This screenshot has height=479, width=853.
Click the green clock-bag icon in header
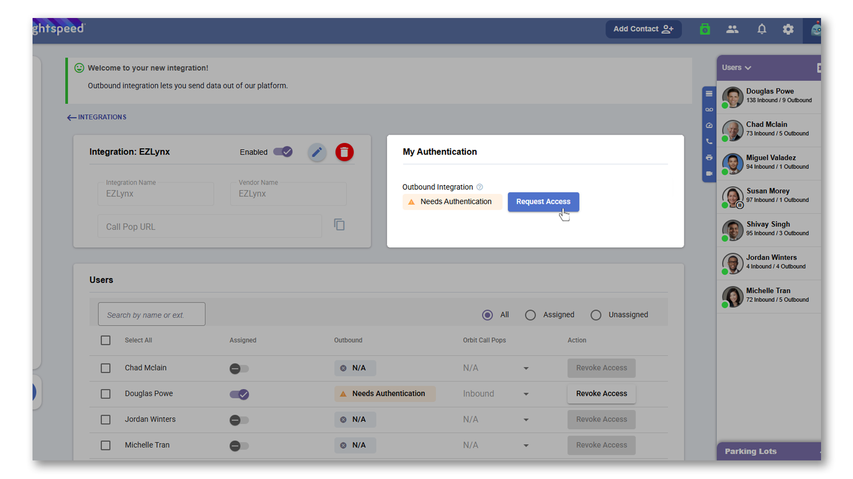click(705, 29)
